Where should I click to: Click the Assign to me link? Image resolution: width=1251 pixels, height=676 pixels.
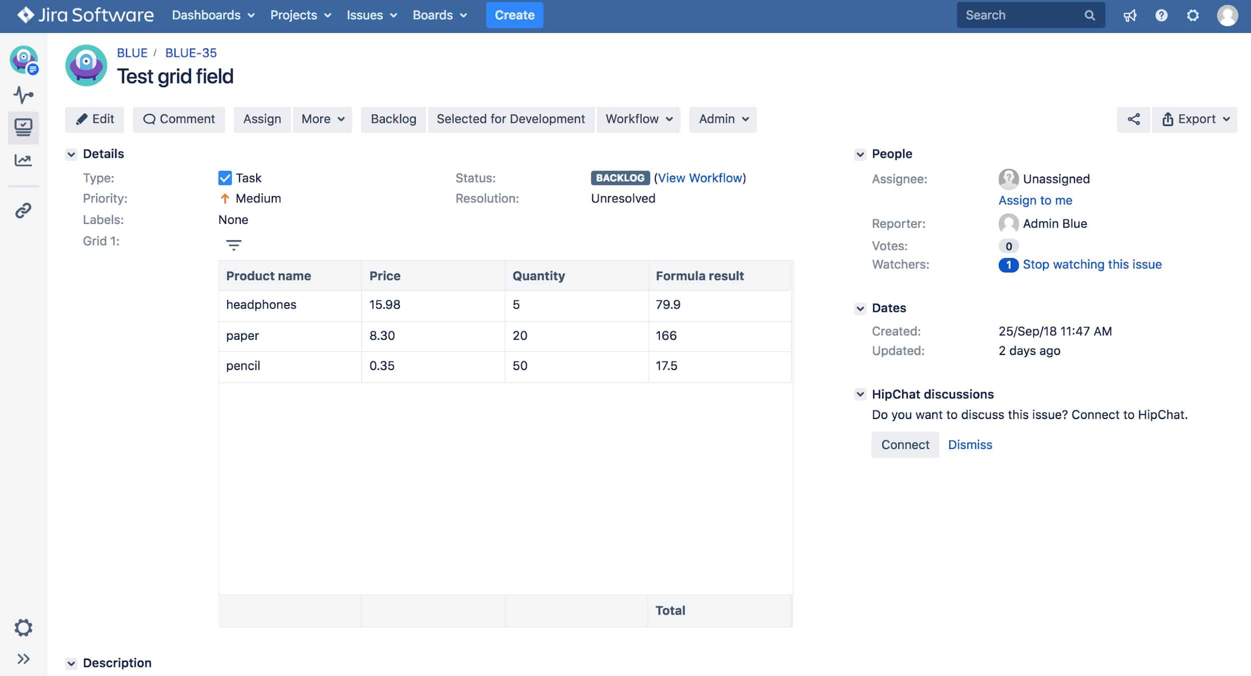coord(1035,200)
